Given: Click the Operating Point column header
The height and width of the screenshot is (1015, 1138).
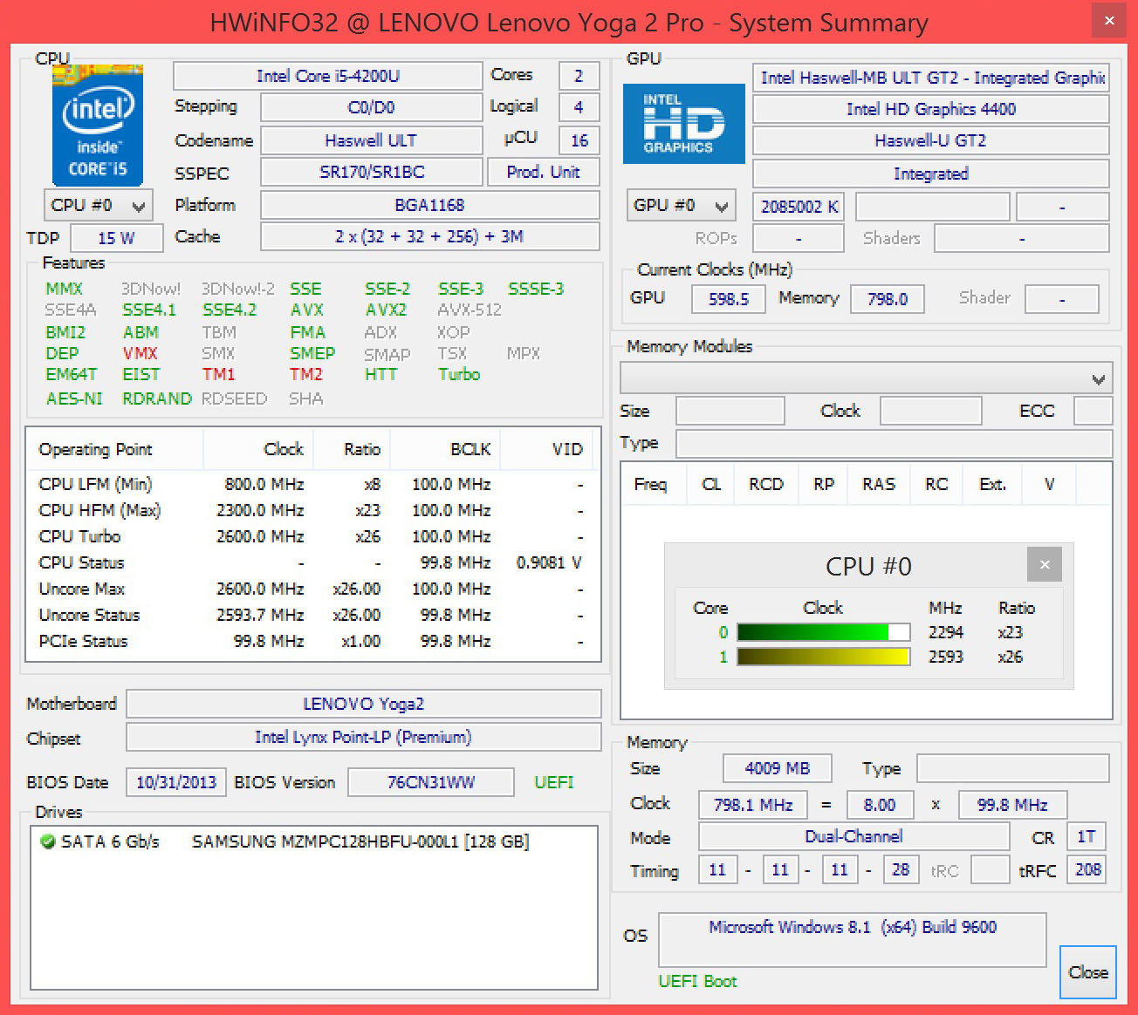Looking at the screenshot, I should pyautogui.click(x=115, y=449).
